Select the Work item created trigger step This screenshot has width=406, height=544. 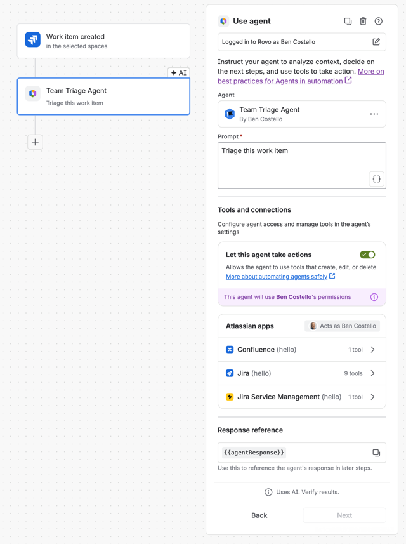click(103, 41)
